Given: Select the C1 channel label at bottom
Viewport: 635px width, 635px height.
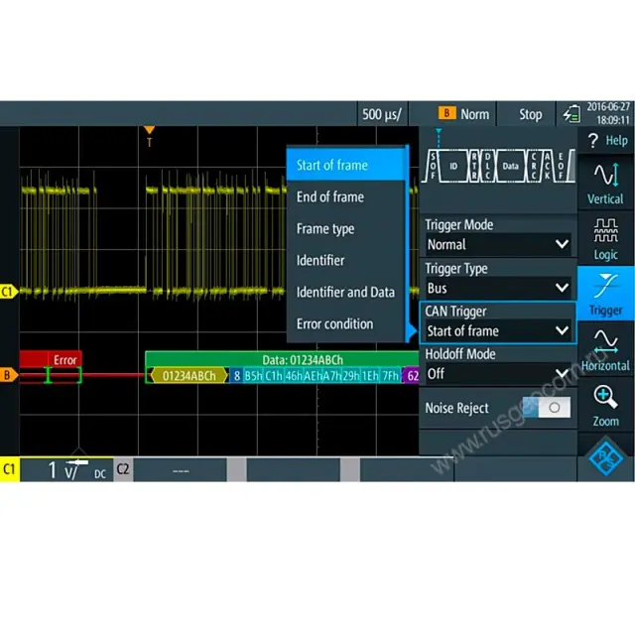Looking at the screenshot, I should (x=10, y=469).
